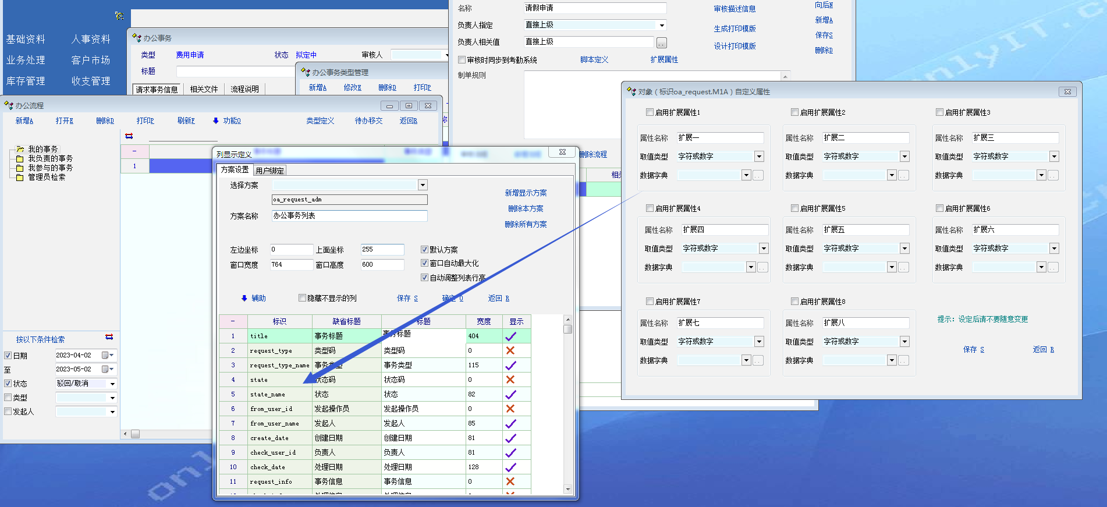Screen dimensions: 1107x507
Task: Switch to the 用户绑定 tab
Action: (270, 171)
